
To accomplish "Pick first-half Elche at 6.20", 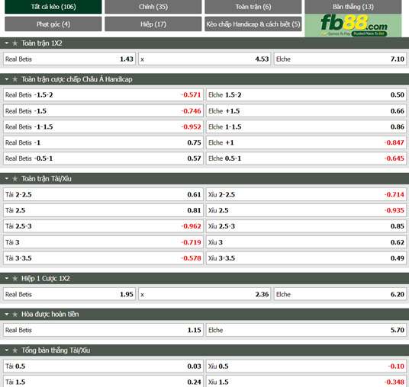I will pos(340,294).
